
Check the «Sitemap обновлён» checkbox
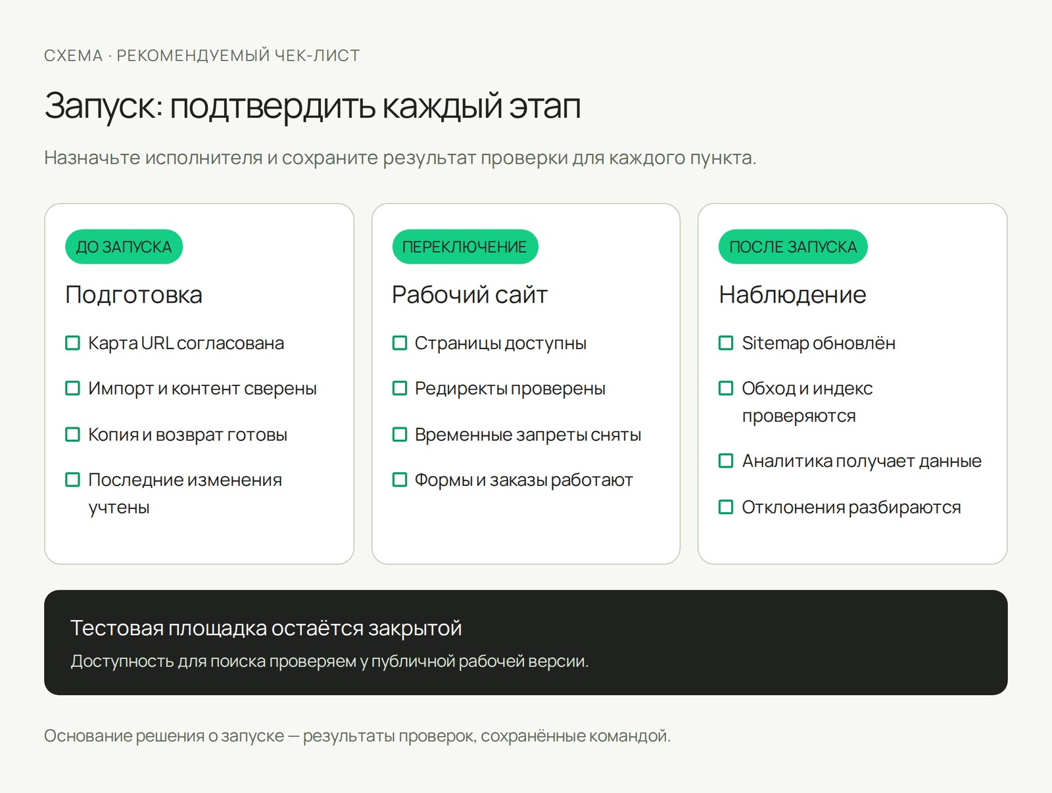pyautogui.click(x=726, y=343)
